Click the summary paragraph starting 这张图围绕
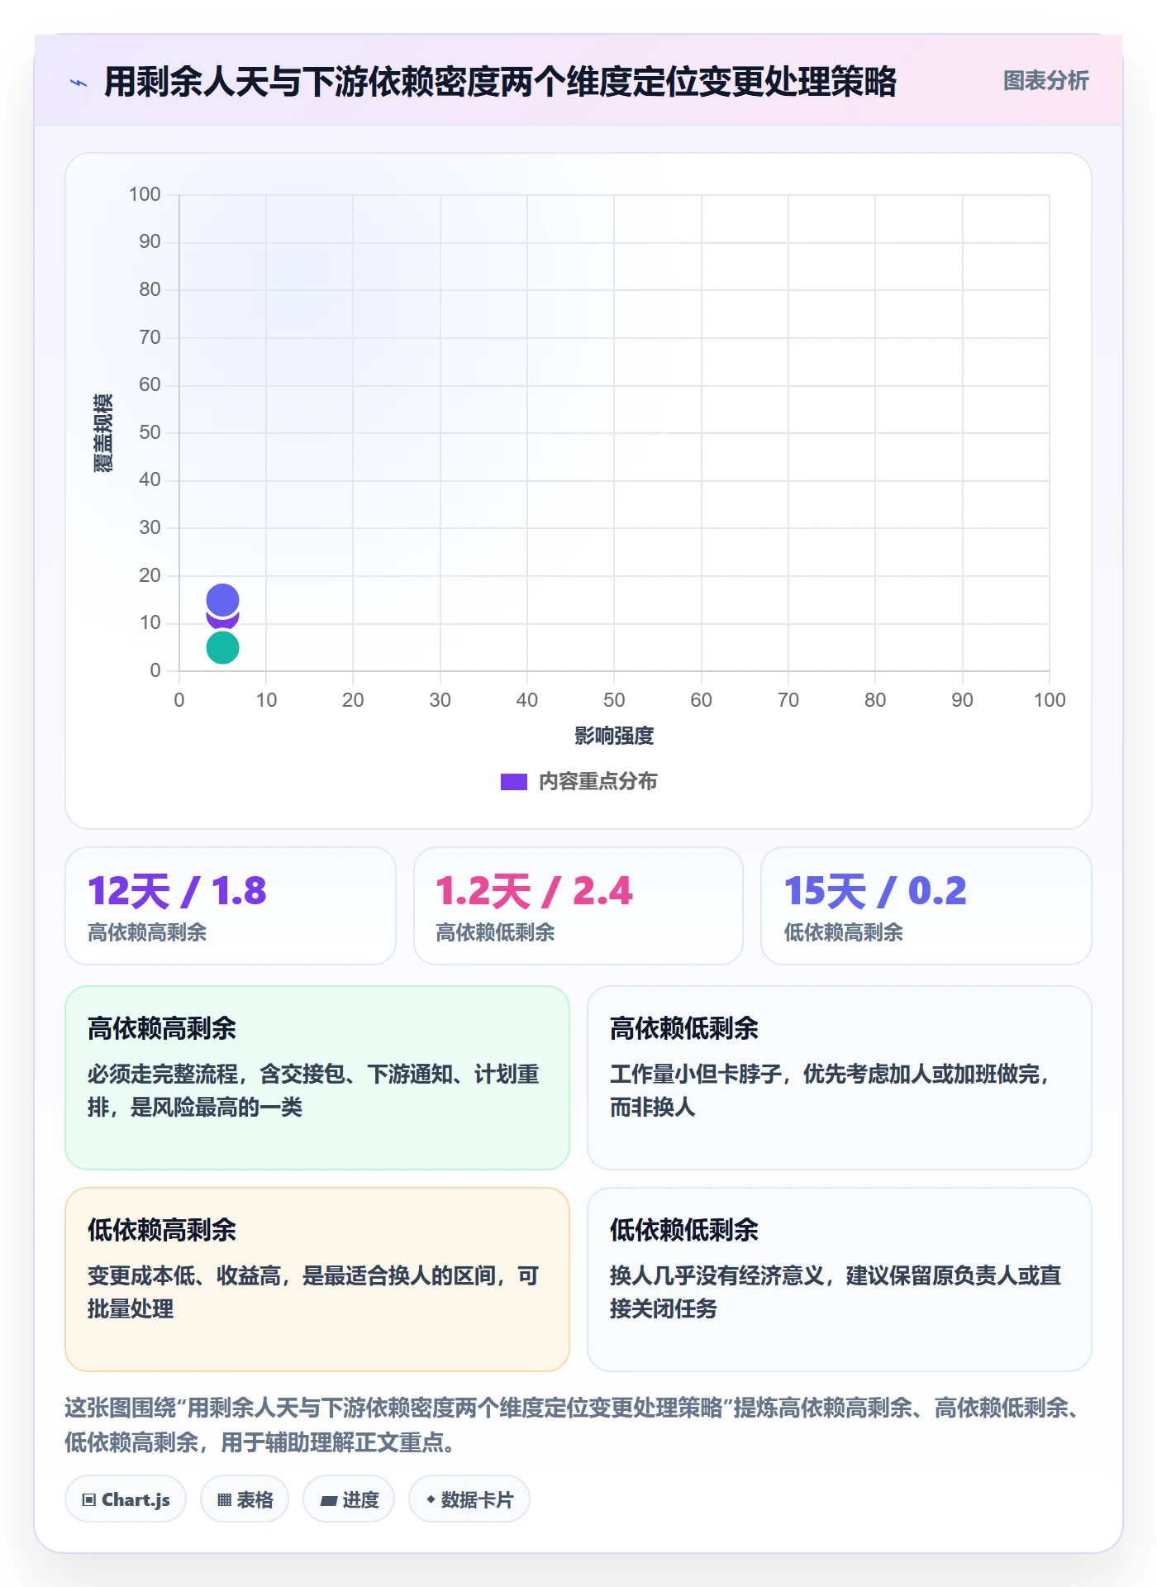 574,1425
